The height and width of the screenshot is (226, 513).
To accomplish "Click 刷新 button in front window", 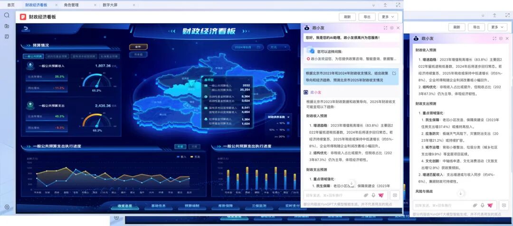I will coord(347,17).
